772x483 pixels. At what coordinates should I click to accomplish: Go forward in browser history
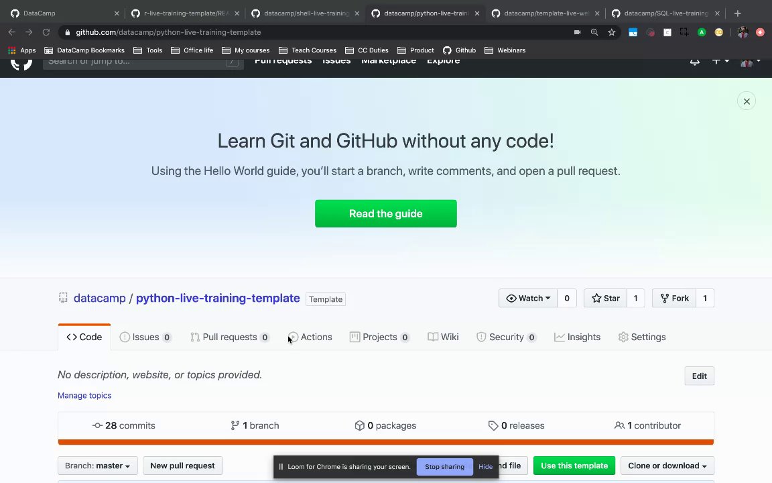point(29,32)
